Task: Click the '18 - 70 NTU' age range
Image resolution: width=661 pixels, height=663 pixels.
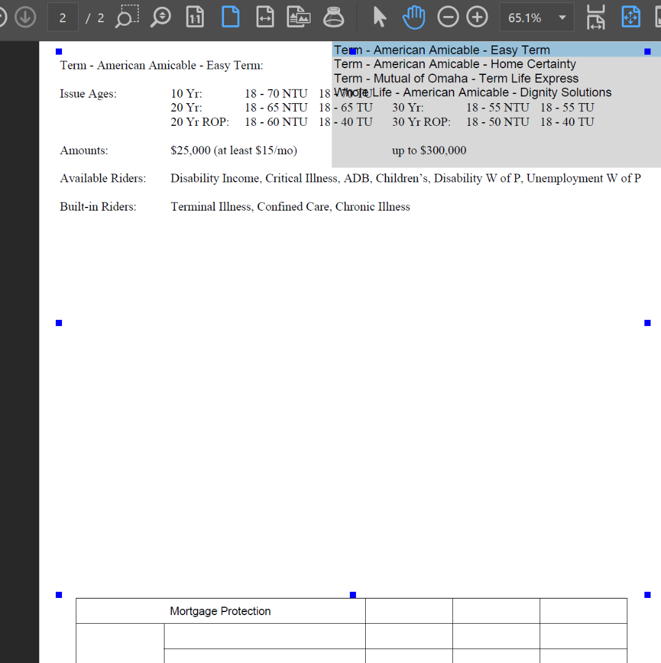Action: click(x=276, y=93)
